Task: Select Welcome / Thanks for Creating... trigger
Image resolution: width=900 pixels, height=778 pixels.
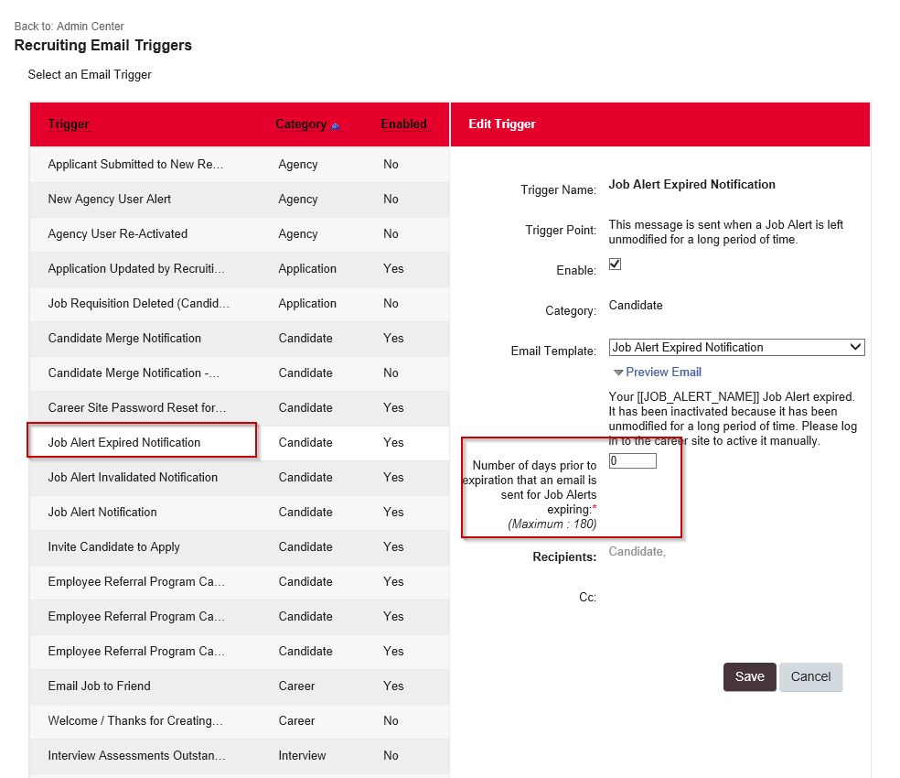Action: pos(135,721)
